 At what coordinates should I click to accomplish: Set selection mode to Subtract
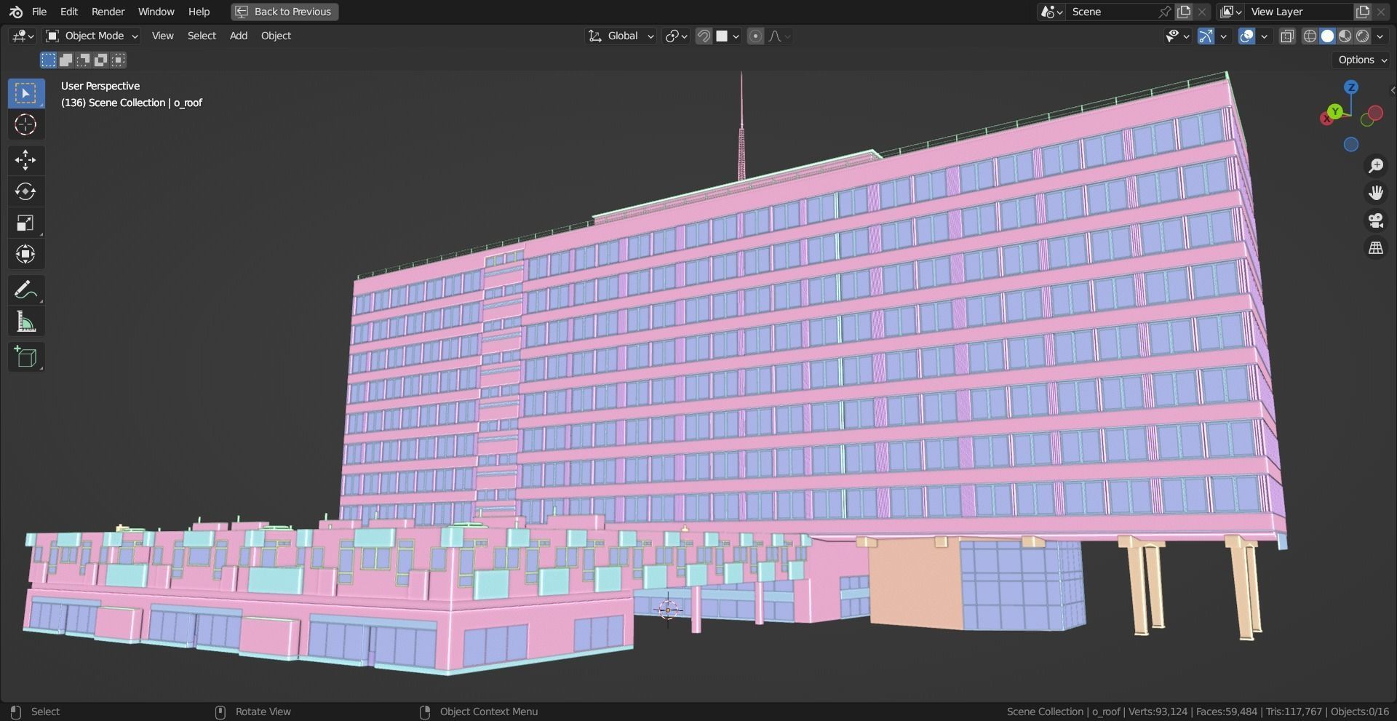pyautogui.click(x=83, y=60)
